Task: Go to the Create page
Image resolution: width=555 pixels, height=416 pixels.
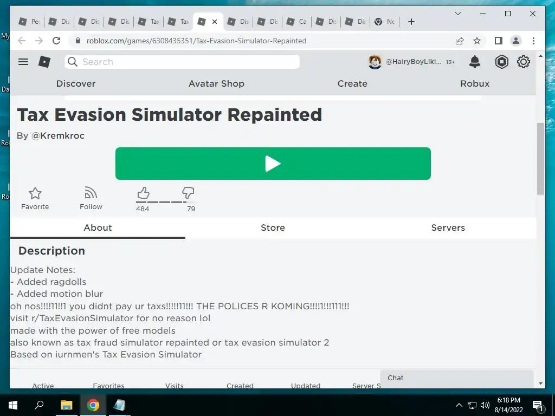Action: (352, 83)
